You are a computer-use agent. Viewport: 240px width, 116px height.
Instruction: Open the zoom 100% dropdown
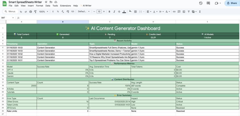[44, 12]
